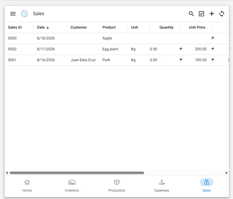This screenshot has width=233, height=199.
Task: Open the Inventory warehouse tab
Action: click(72, 186)
